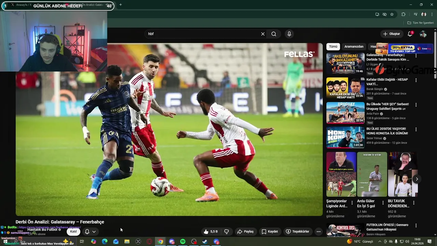Open more actions ellipsis under video
The width and height of the screenshot is (437, 246).
tap(319, 232)
